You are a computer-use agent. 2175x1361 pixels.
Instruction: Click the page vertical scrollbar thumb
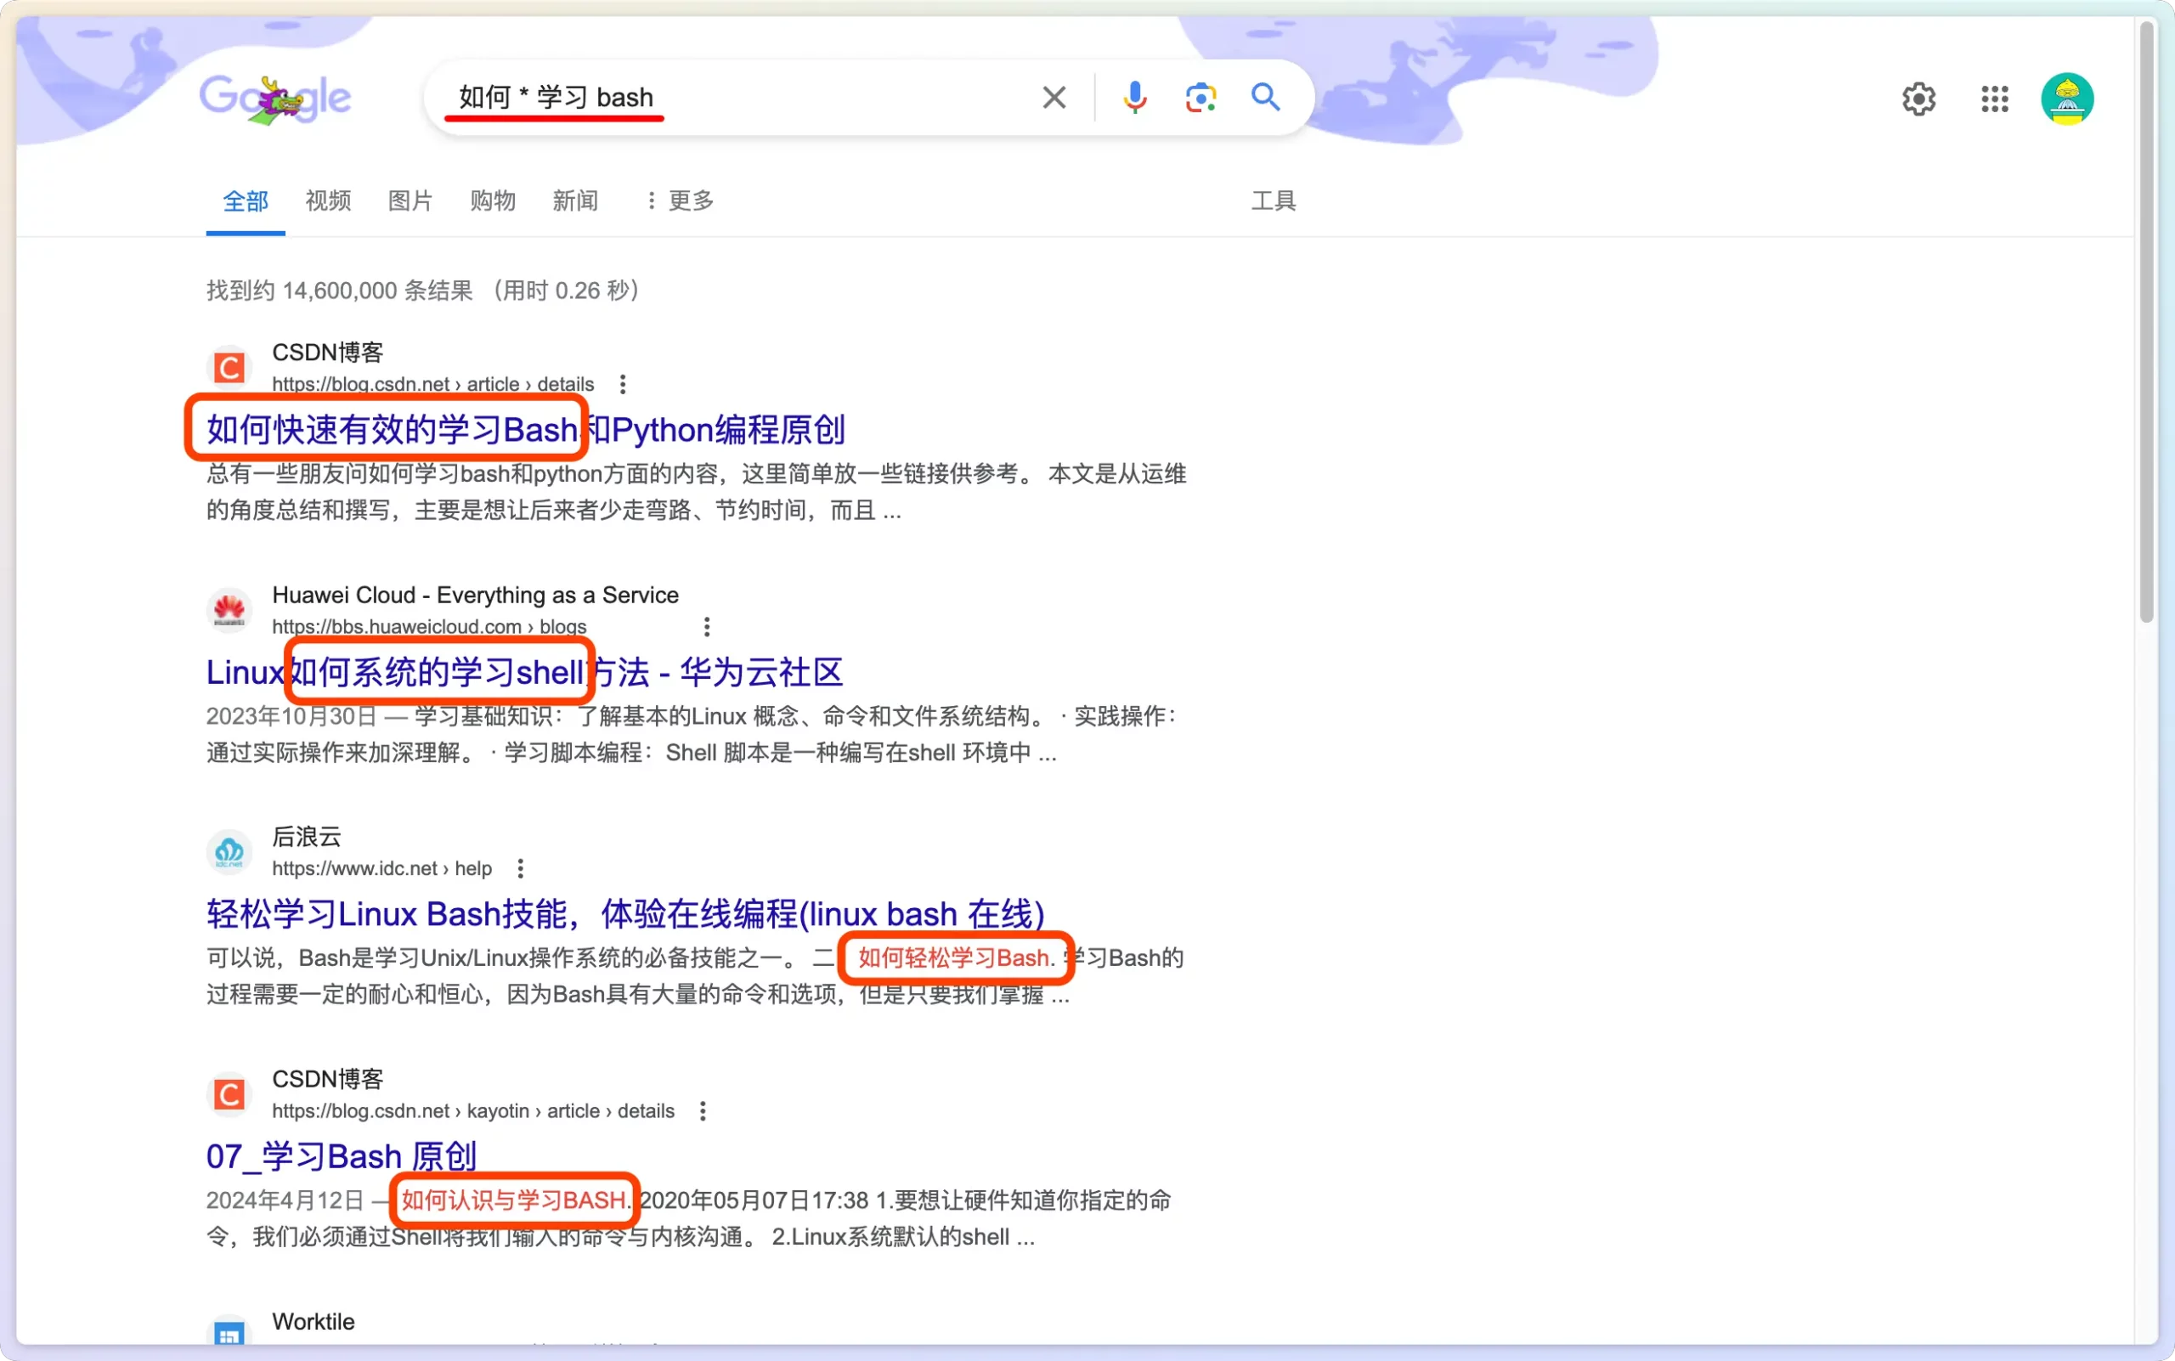(x=2147, y=322)
